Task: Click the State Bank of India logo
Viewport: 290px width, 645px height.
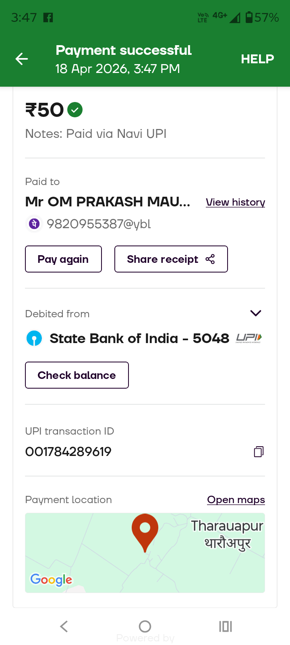Action: point(34,338)
